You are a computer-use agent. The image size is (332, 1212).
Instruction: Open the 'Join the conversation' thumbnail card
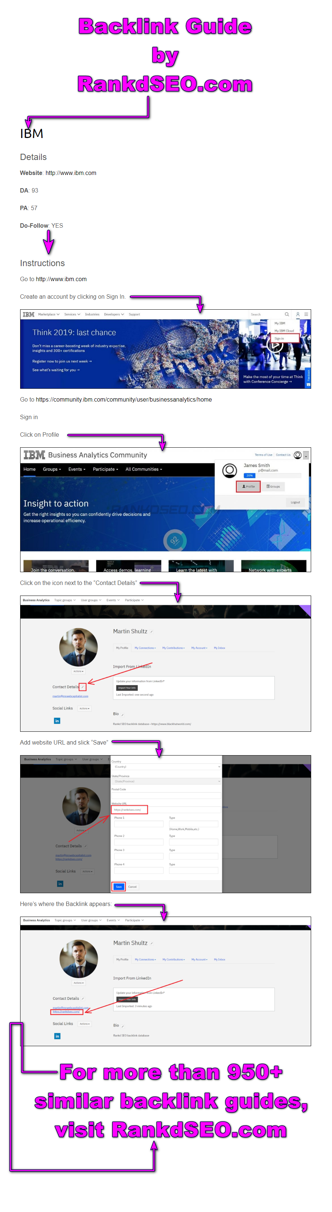click(56, 566)
